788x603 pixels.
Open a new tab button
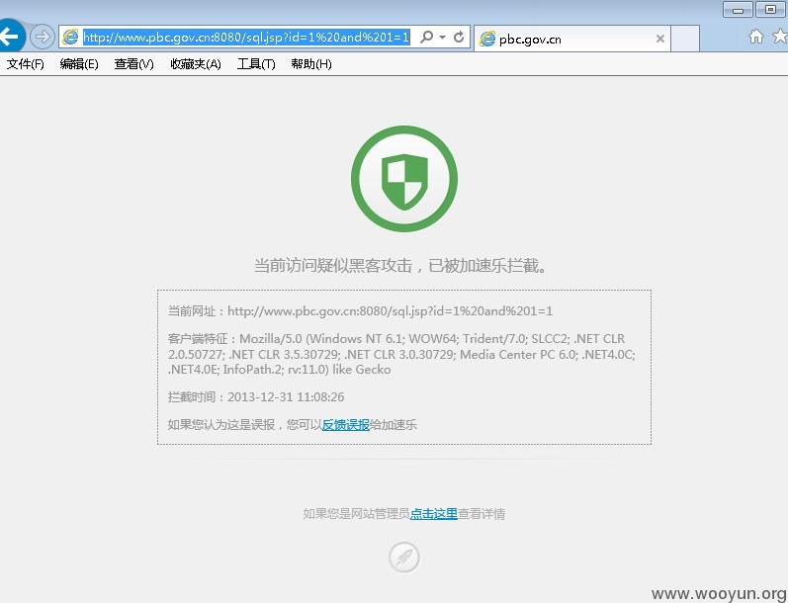(685, 39)
